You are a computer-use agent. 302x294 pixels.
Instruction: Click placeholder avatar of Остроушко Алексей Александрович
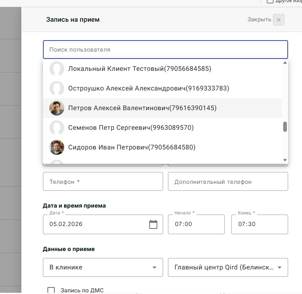coord(57,88)
